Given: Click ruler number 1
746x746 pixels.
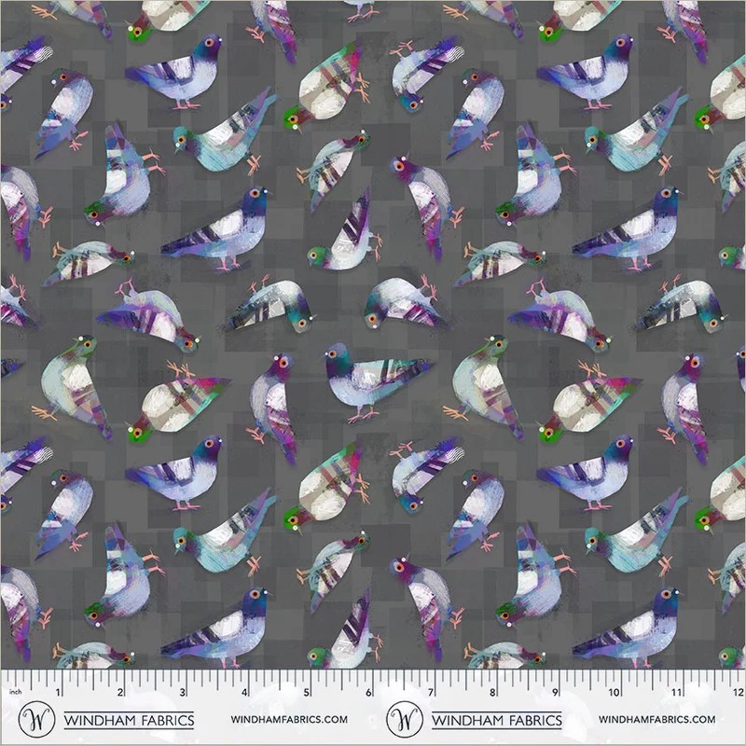Looking at the screenshot, I should (x=58, y=692).
